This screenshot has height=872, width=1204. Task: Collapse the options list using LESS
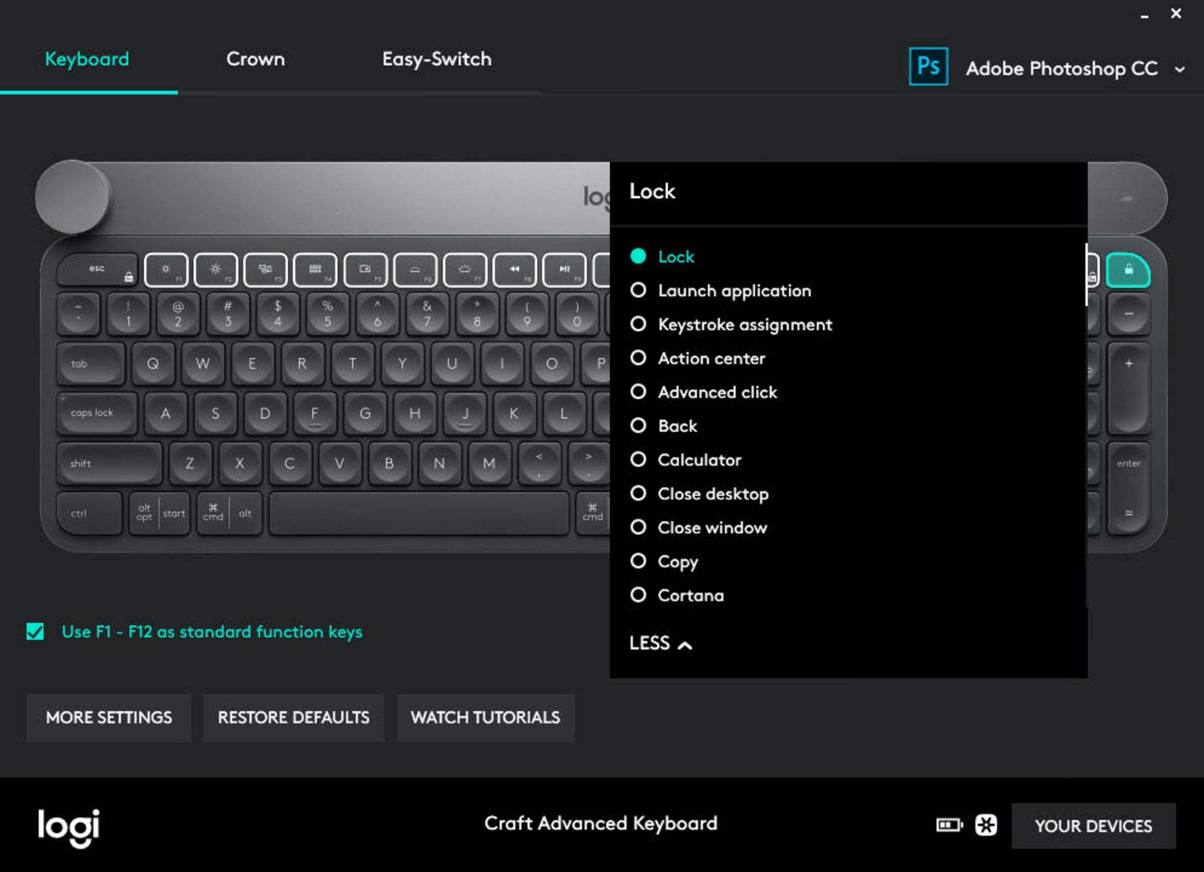click(660, 643)
